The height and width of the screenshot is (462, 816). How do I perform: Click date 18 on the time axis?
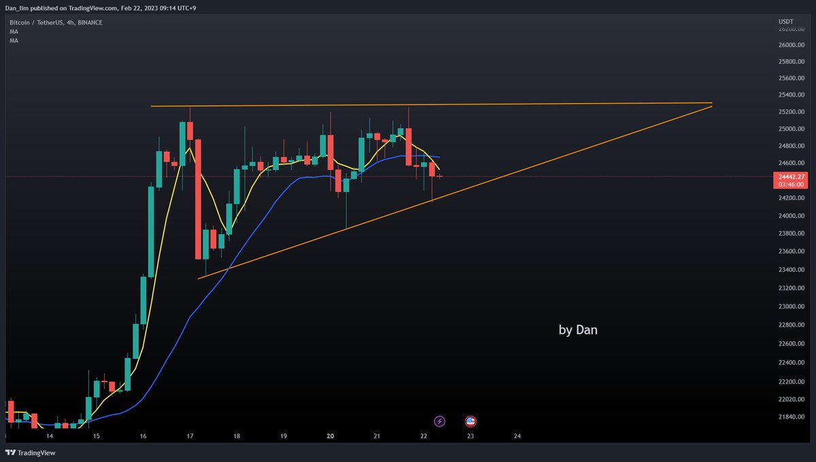tap(237, 436)
